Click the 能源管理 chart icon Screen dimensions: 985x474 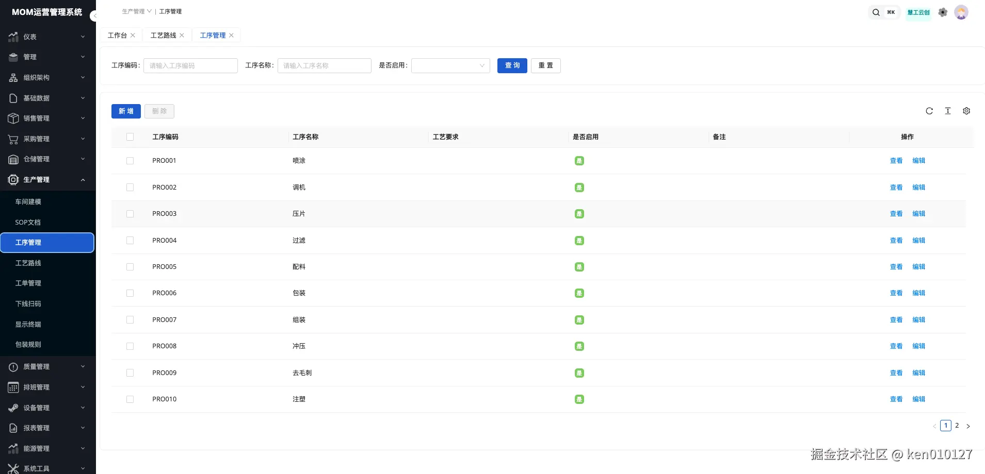coord(13,448)
